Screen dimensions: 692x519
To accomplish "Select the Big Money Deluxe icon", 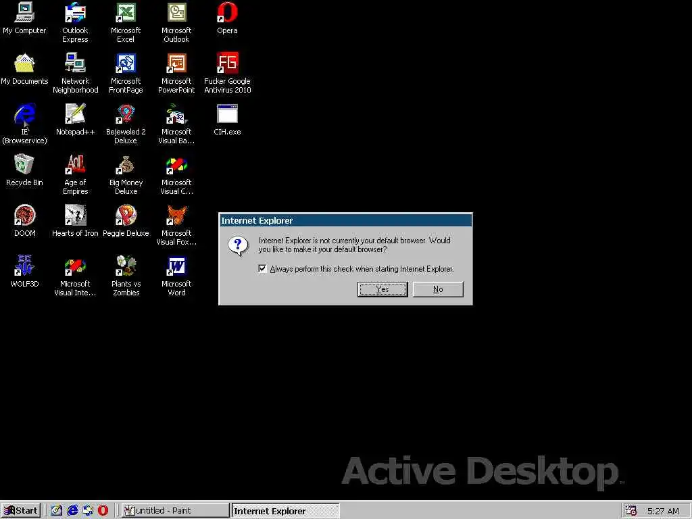I will [126, 165].
